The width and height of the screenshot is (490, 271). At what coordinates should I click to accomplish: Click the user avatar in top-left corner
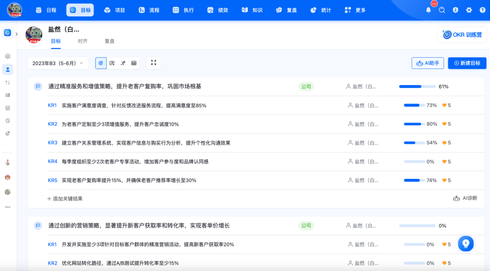pos(15,10)
